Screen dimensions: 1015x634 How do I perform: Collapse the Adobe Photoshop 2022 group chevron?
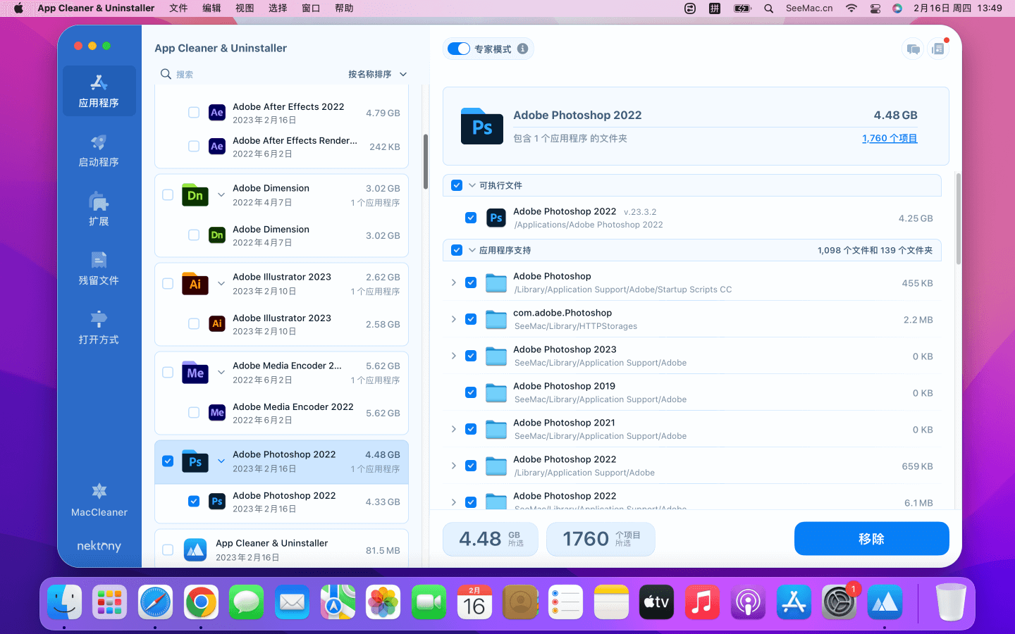[x=221, y=461]
